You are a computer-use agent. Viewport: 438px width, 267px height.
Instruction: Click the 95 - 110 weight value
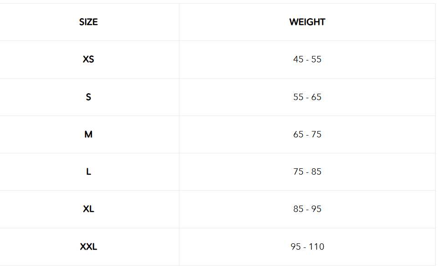coord(307,247)
